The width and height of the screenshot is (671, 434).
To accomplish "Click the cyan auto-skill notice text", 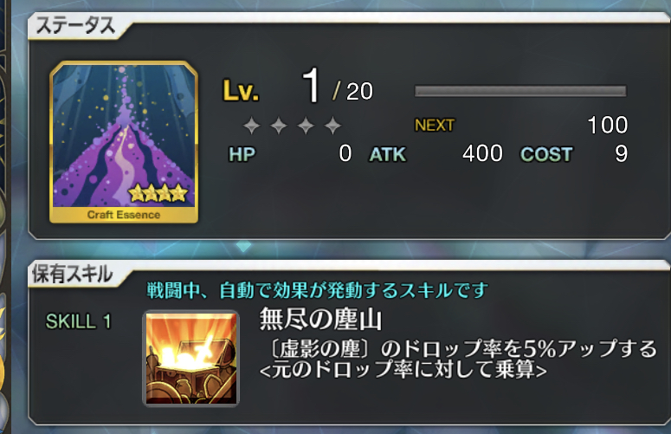I will [317, 290].
